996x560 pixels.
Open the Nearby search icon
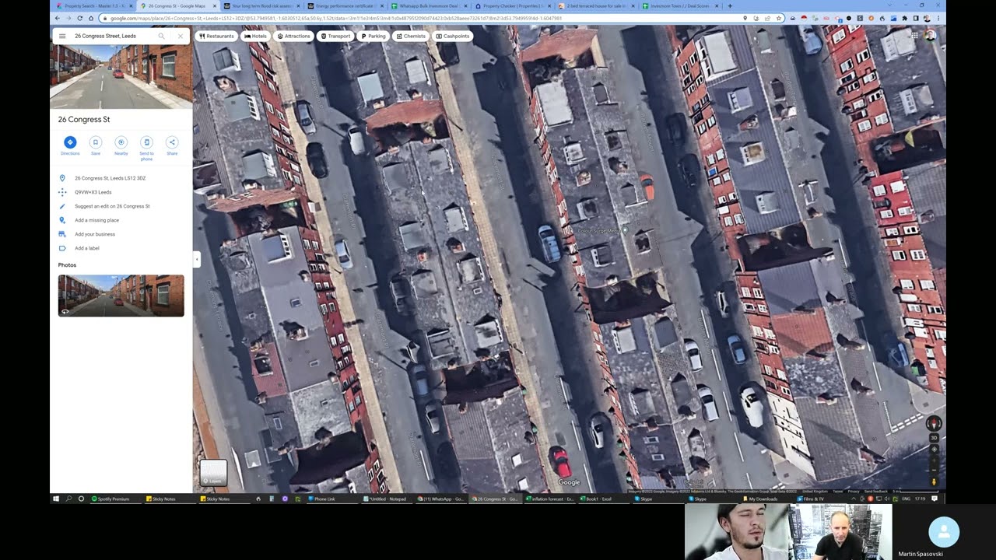(121, 142)
